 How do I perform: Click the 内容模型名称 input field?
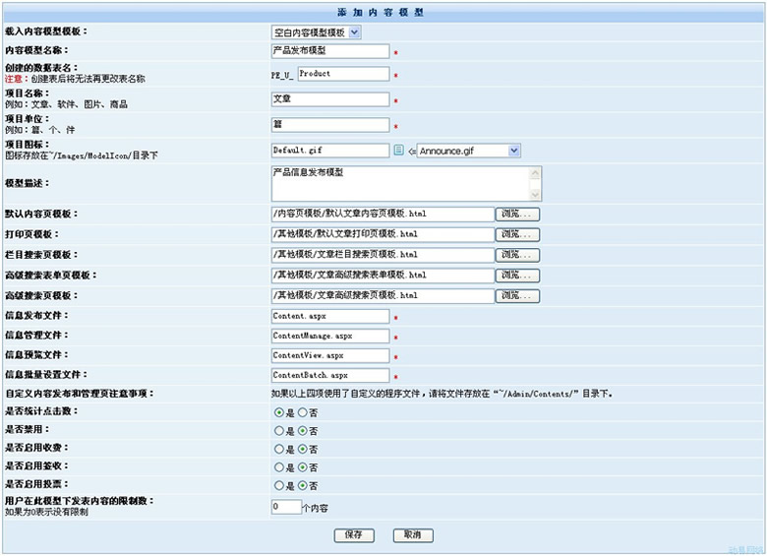pos(330,51)
